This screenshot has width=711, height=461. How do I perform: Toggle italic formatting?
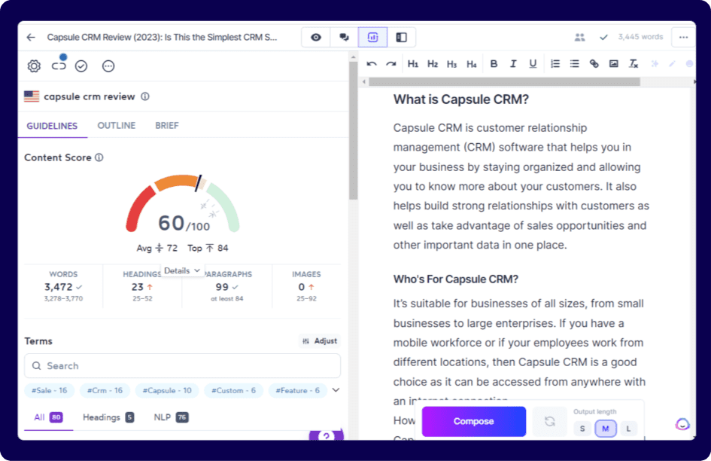(513, 64)
